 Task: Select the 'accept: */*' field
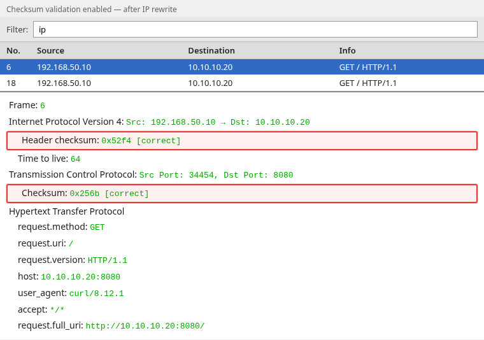(41, 309)
